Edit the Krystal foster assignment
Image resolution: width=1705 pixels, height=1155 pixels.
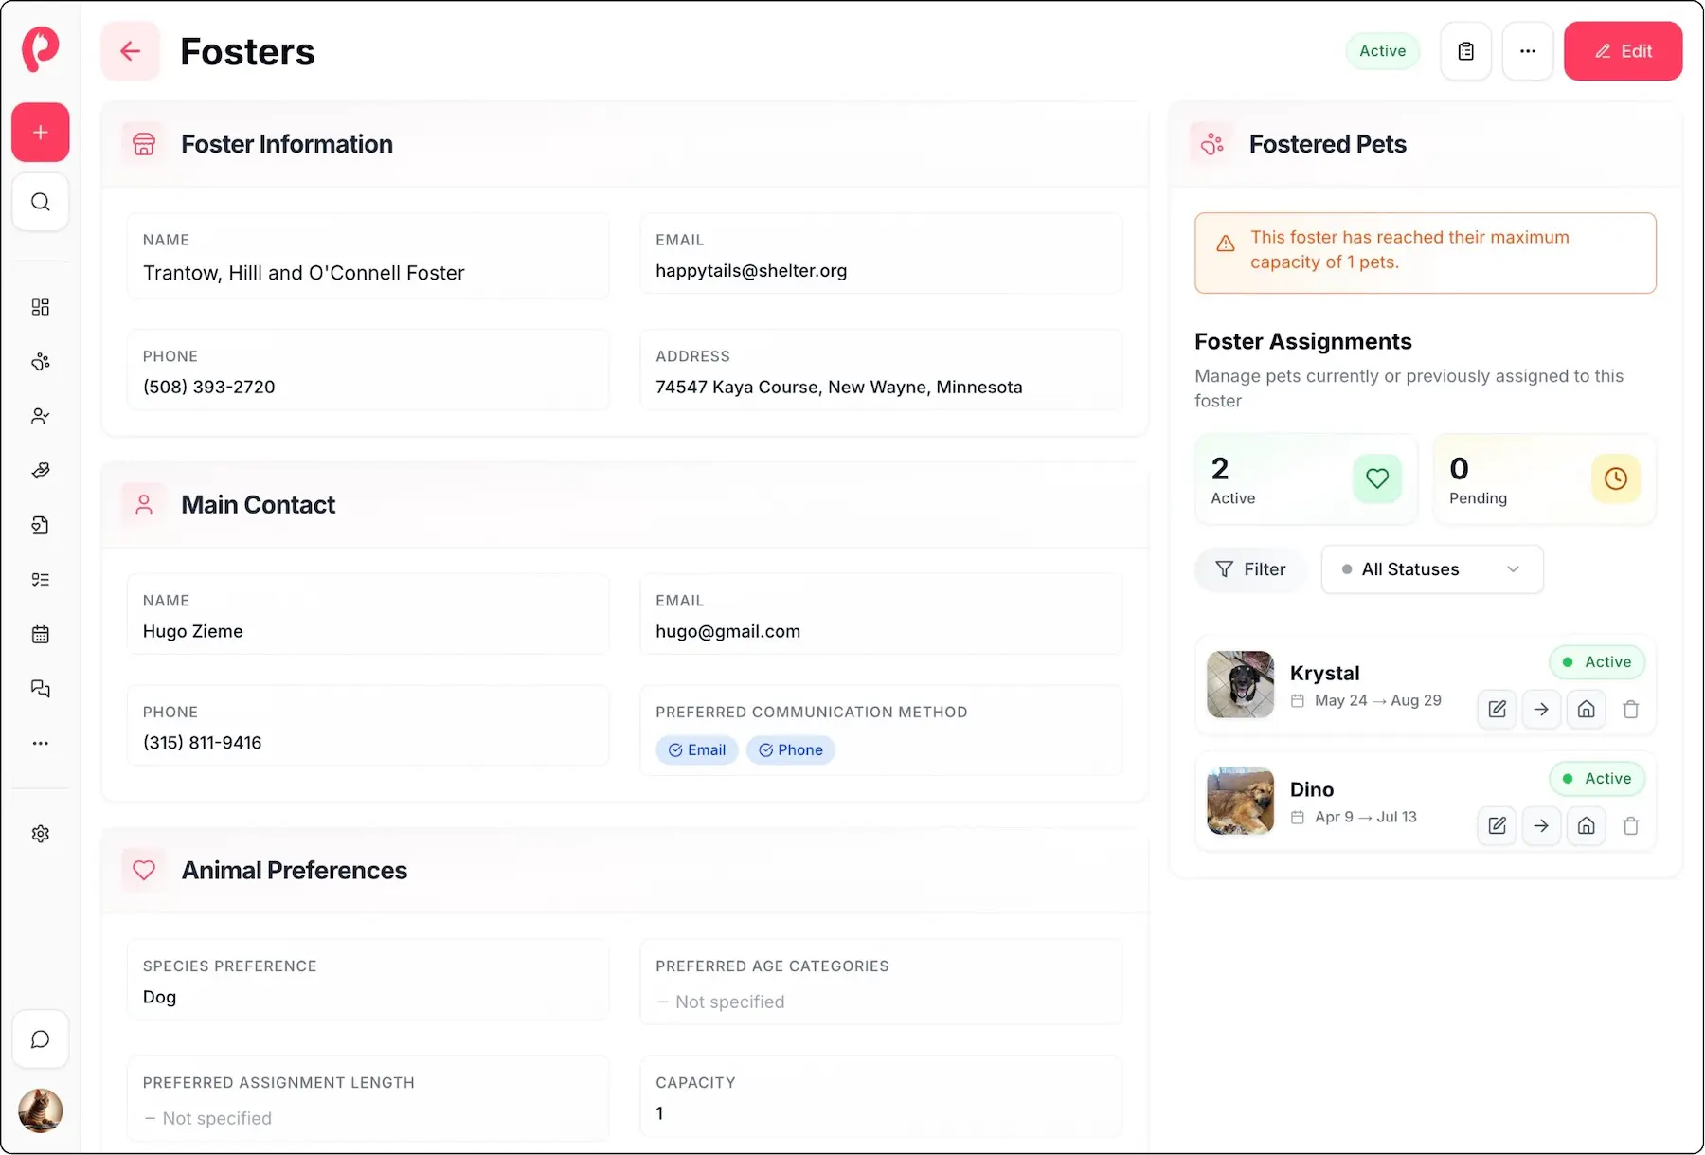coord(1497,709)
